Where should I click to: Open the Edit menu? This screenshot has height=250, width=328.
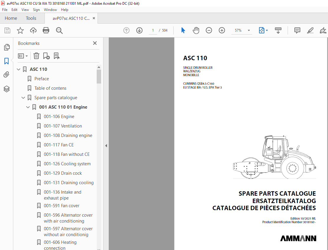tap(14, 10)
